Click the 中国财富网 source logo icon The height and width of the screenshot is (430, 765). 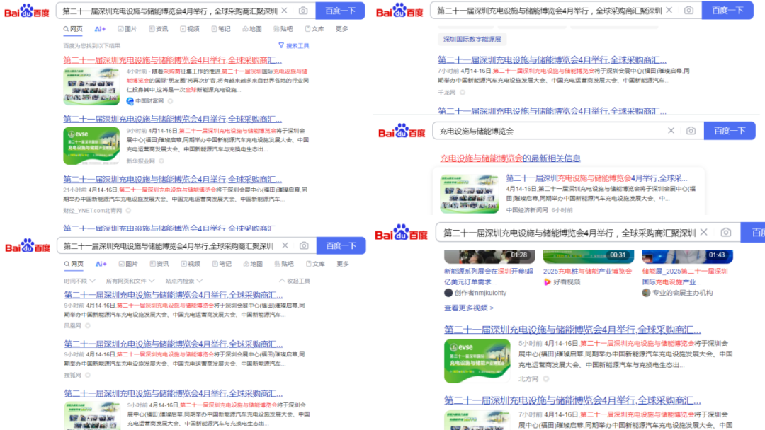click(130, 101)
